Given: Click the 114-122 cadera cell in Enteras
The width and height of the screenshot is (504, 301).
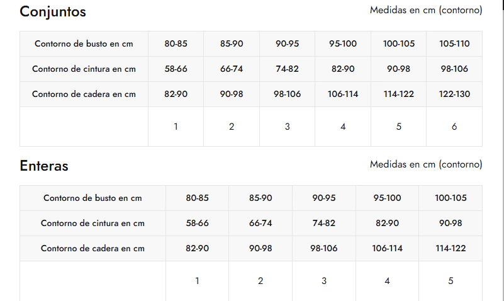Looking at the screenshot, I should pos(451,248).
